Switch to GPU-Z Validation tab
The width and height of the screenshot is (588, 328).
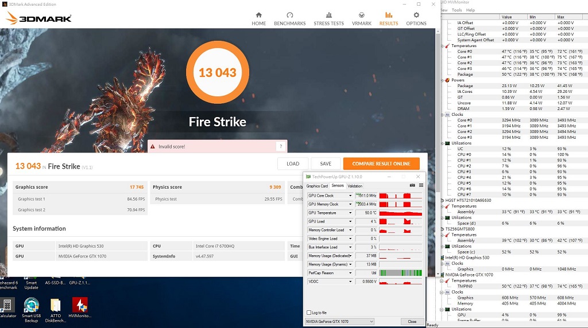(355, 186)
